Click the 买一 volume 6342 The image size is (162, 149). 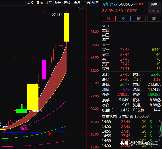[156, 50]
